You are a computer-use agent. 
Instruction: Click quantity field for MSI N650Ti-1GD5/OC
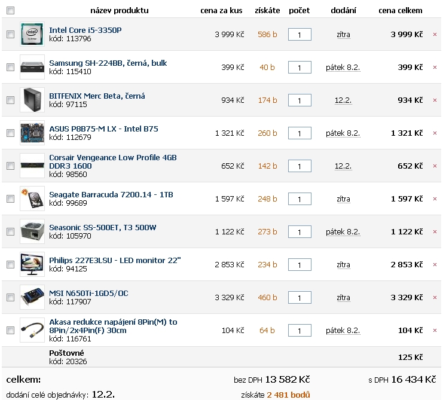tap(300, 297)
